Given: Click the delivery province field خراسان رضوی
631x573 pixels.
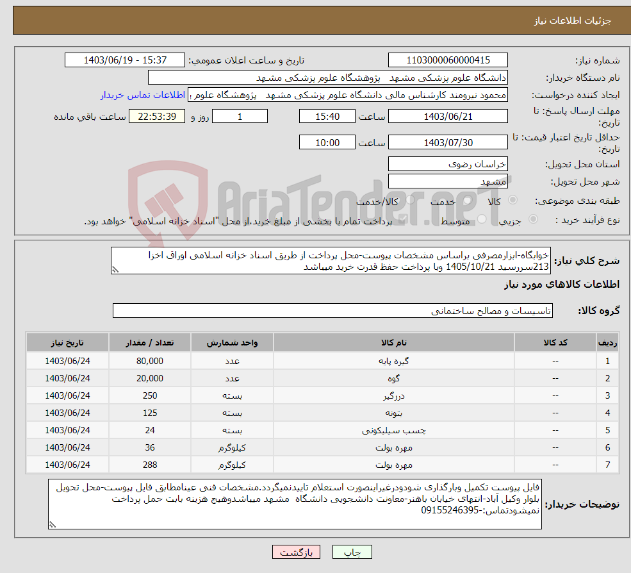Looking at the screenshot, I should [448, 164].
